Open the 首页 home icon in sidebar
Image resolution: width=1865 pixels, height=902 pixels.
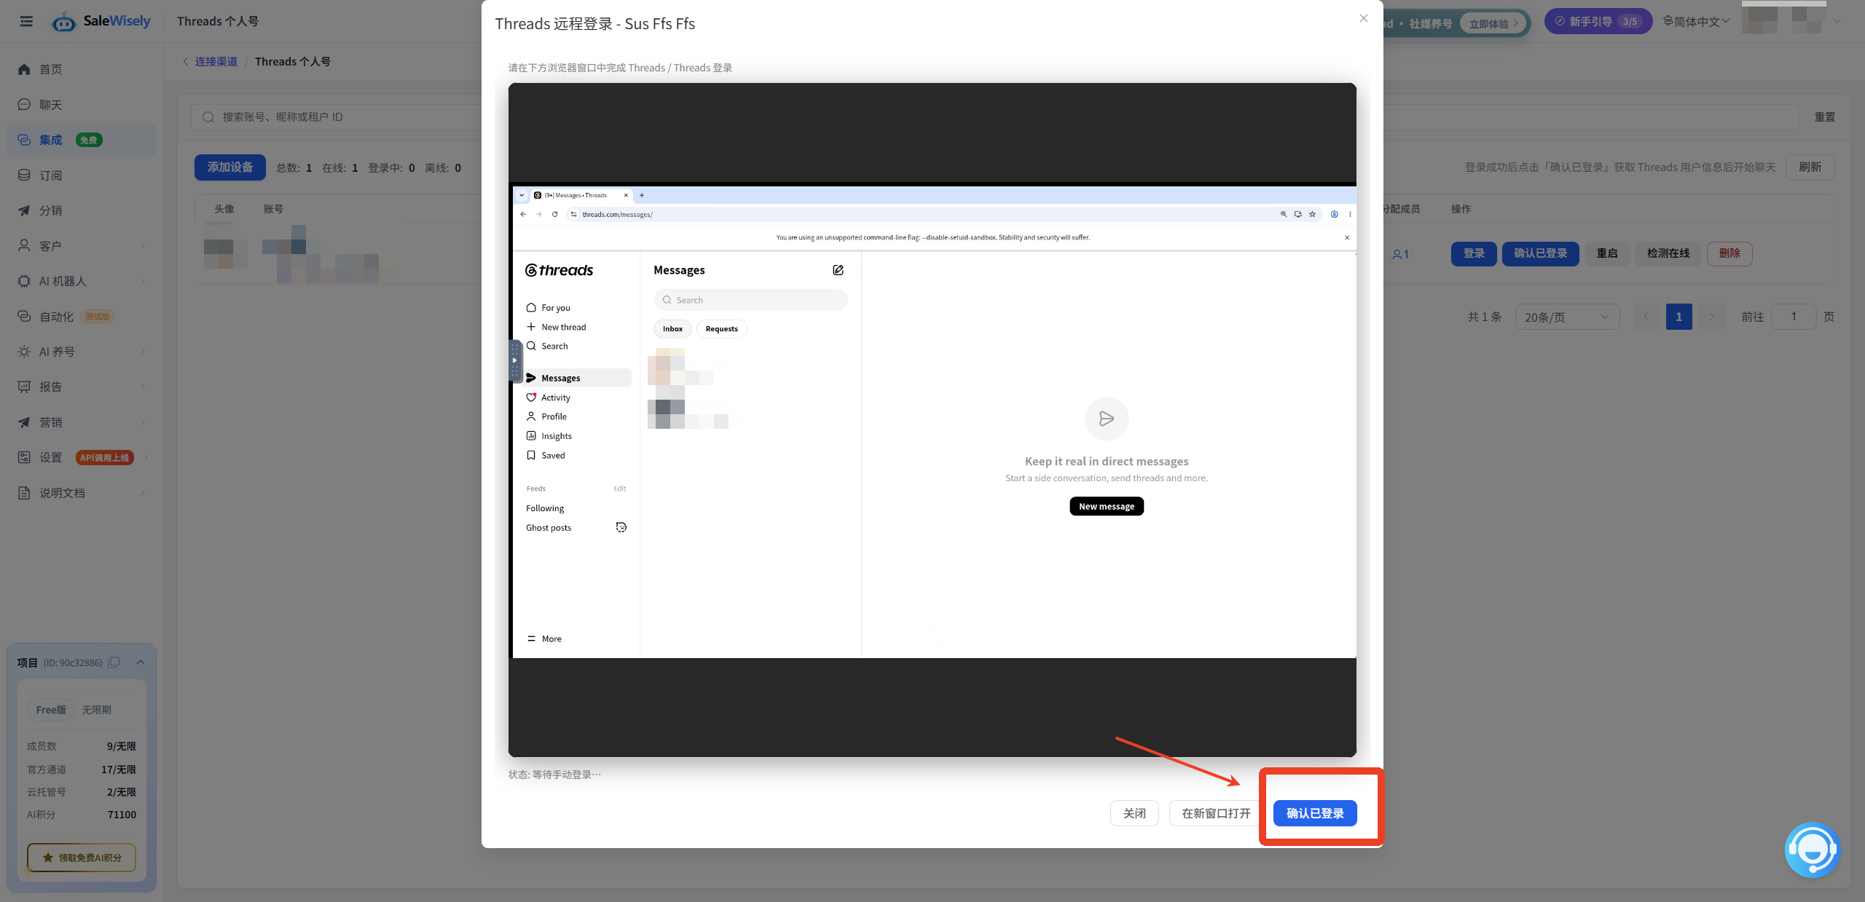[24, 69]
